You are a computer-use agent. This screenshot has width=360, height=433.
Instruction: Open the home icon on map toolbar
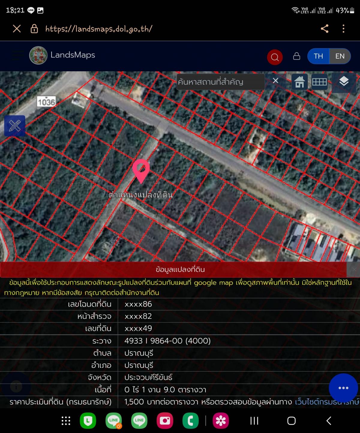(x=299, y=81)
